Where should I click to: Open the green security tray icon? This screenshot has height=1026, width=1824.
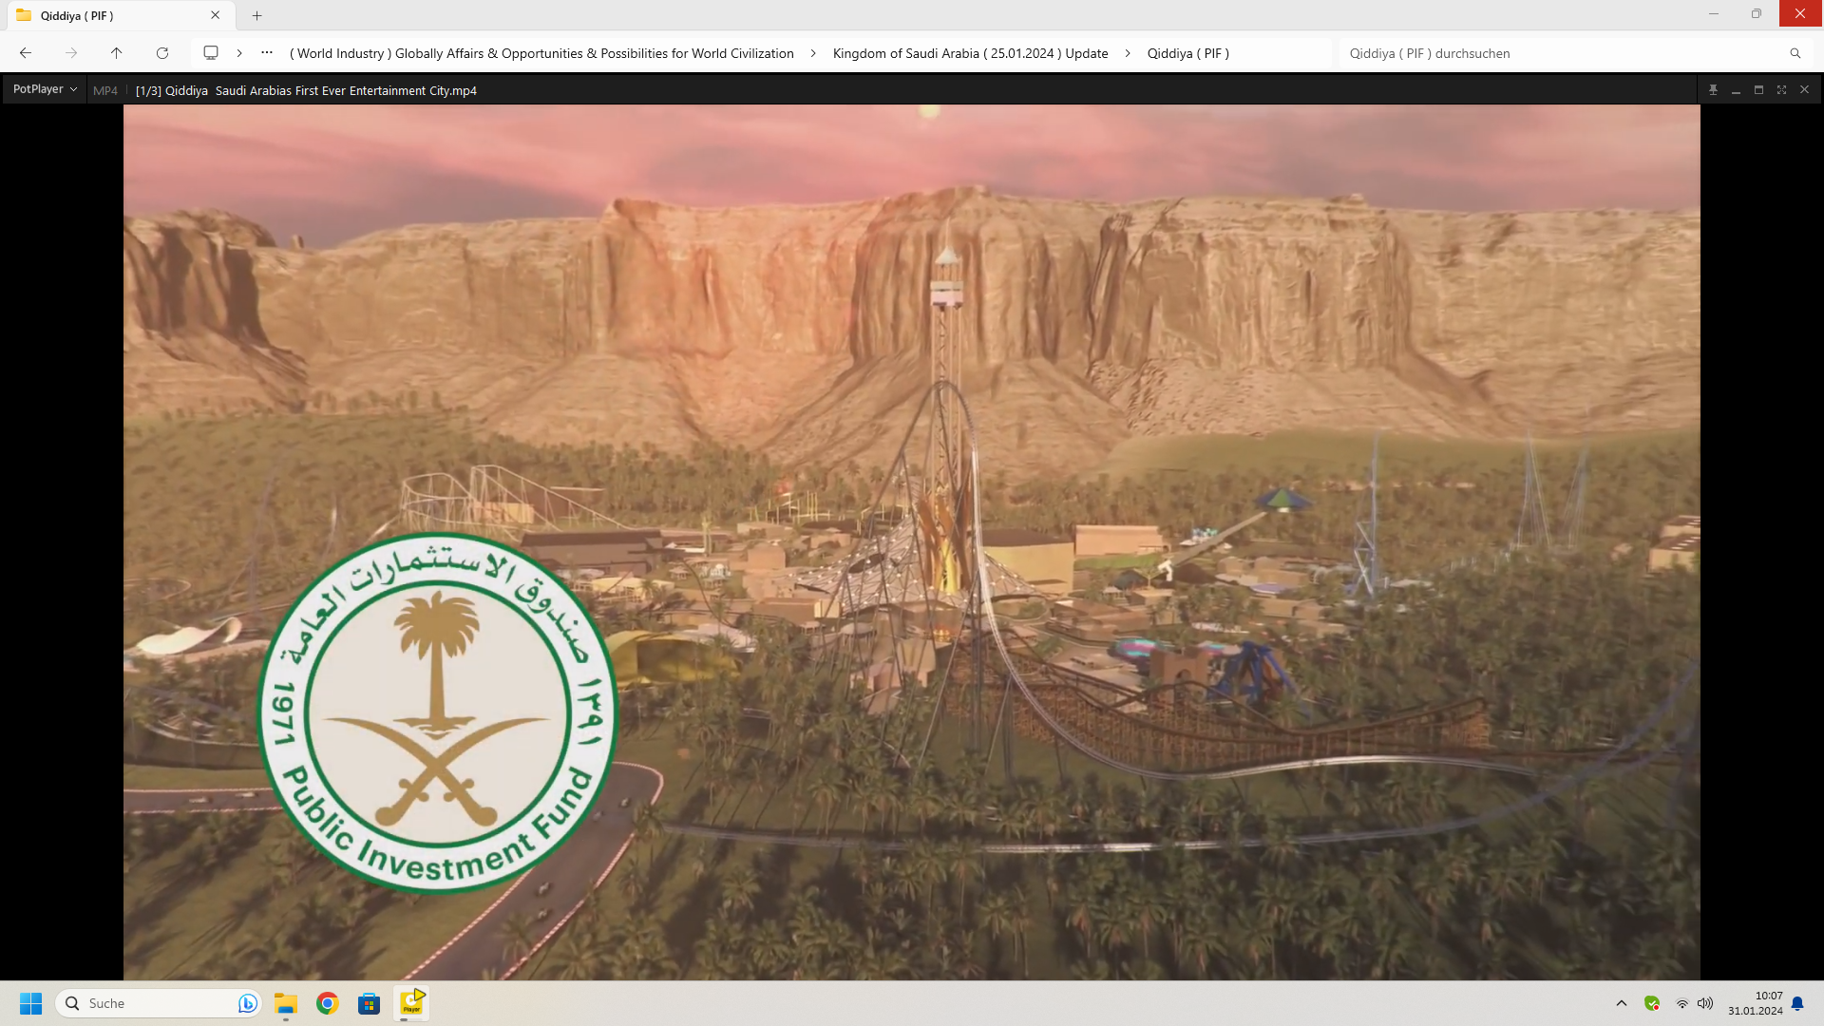click(x=1652, y=1003)
